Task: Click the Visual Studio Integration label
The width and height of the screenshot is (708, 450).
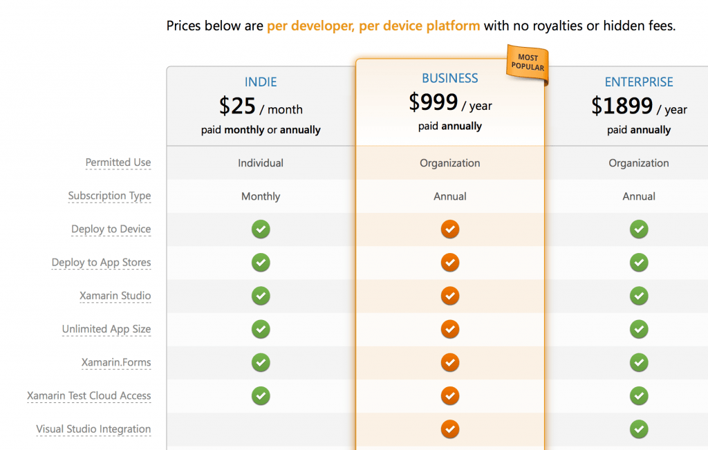Action: click(x=93, y=429)
